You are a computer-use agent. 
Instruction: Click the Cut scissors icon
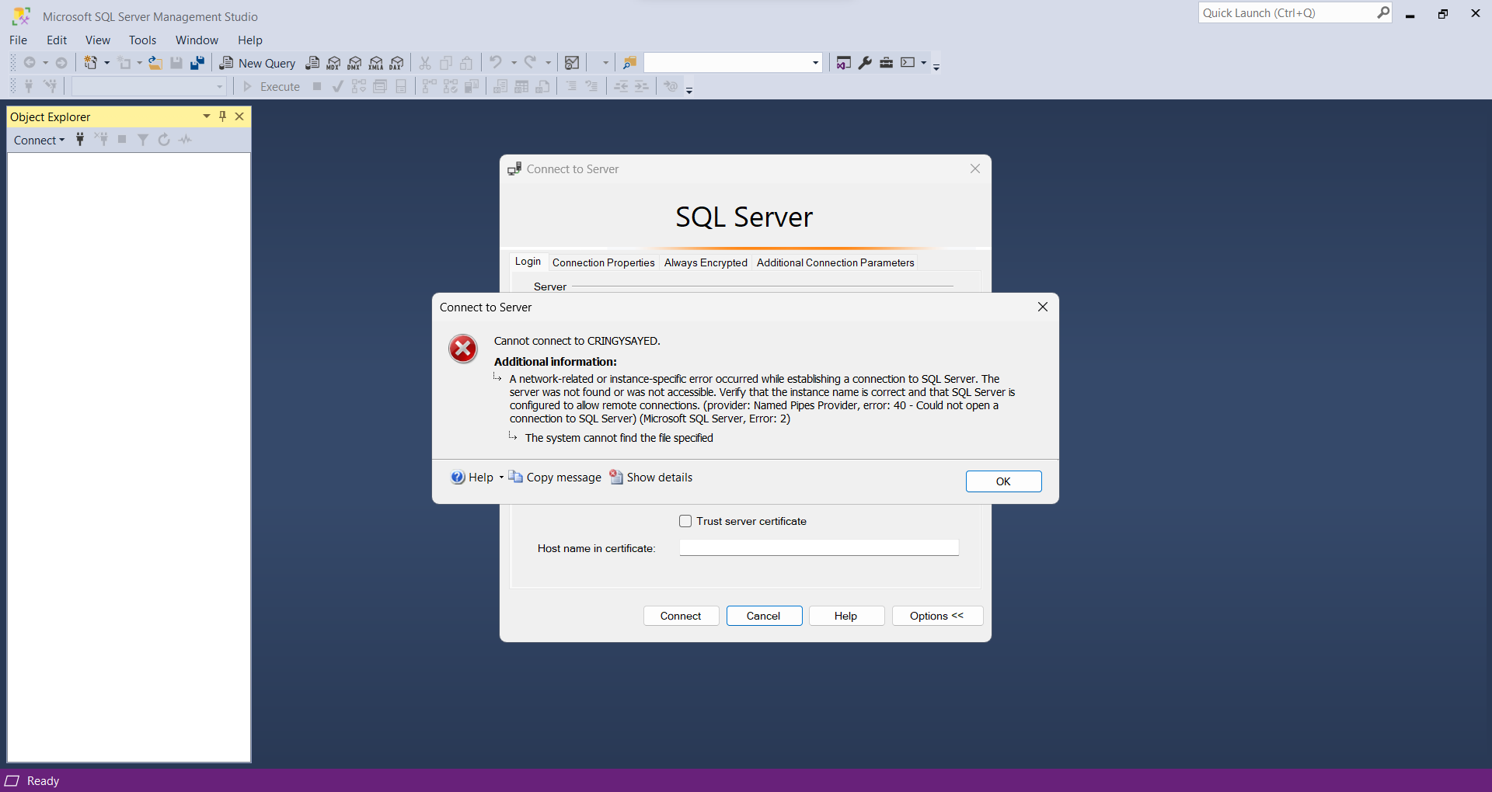[x=425, y=63]
